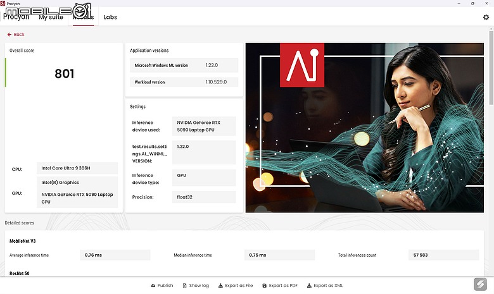Click the ResNet 50 heading
The image size is (494, 294).
pos(19,273)
